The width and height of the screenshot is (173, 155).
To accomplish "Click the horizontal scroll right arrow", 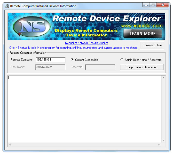I will coord(159,145).
